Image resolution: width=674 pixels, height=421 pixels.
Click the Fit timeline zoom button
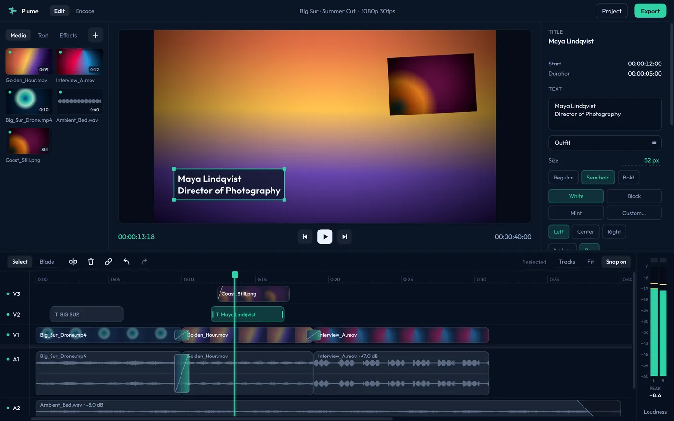(x=590, y=262)
